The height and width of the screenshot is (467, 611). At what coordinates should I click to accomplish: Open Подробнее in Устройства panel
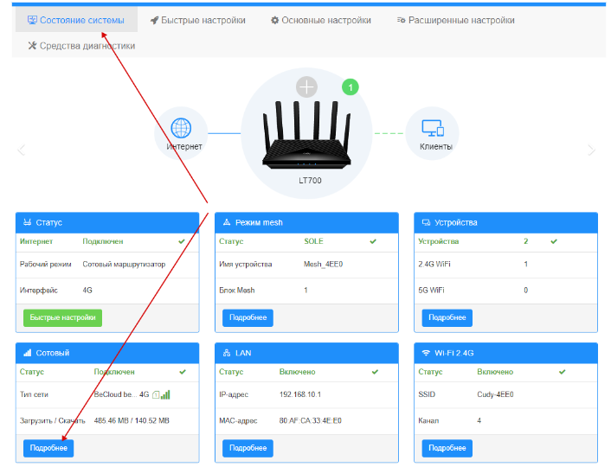pyautogui.click(x=447, y=318)
